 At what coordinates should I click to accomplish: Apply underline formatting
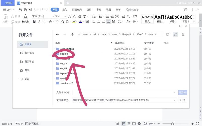click(x=44, y=21)
